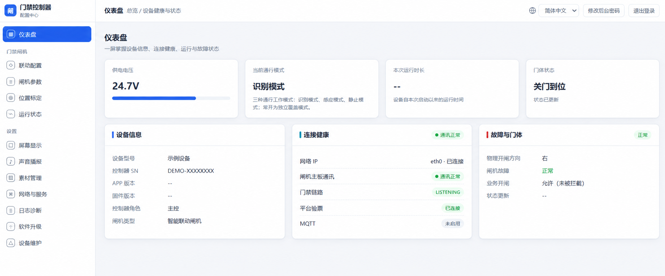Click the 关门到位 door status text
This screenshot has height=276, width=665.
(549, 87)
